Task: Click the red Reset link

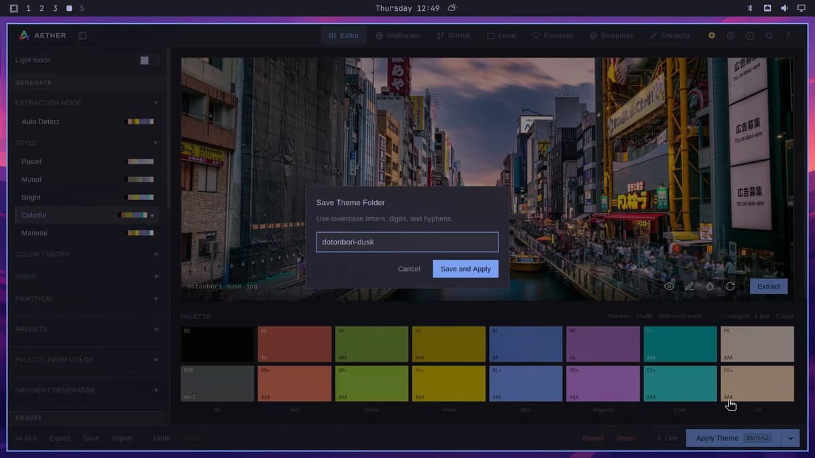Action: pyautogui.click(x=626, y=438)
